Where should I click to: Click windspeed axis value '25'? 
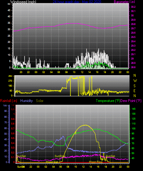(x=9, y=36)
